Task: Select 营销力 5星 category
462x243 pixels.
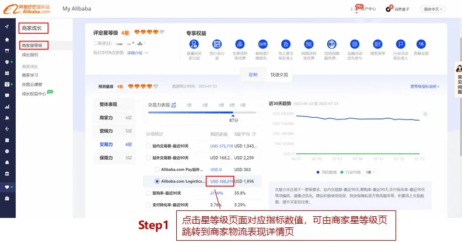Action: click(x=115, y=131)
